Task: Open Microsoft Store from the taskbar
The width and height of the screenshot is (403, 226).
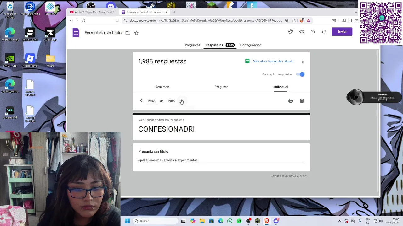Action: (x=211, y=221)
